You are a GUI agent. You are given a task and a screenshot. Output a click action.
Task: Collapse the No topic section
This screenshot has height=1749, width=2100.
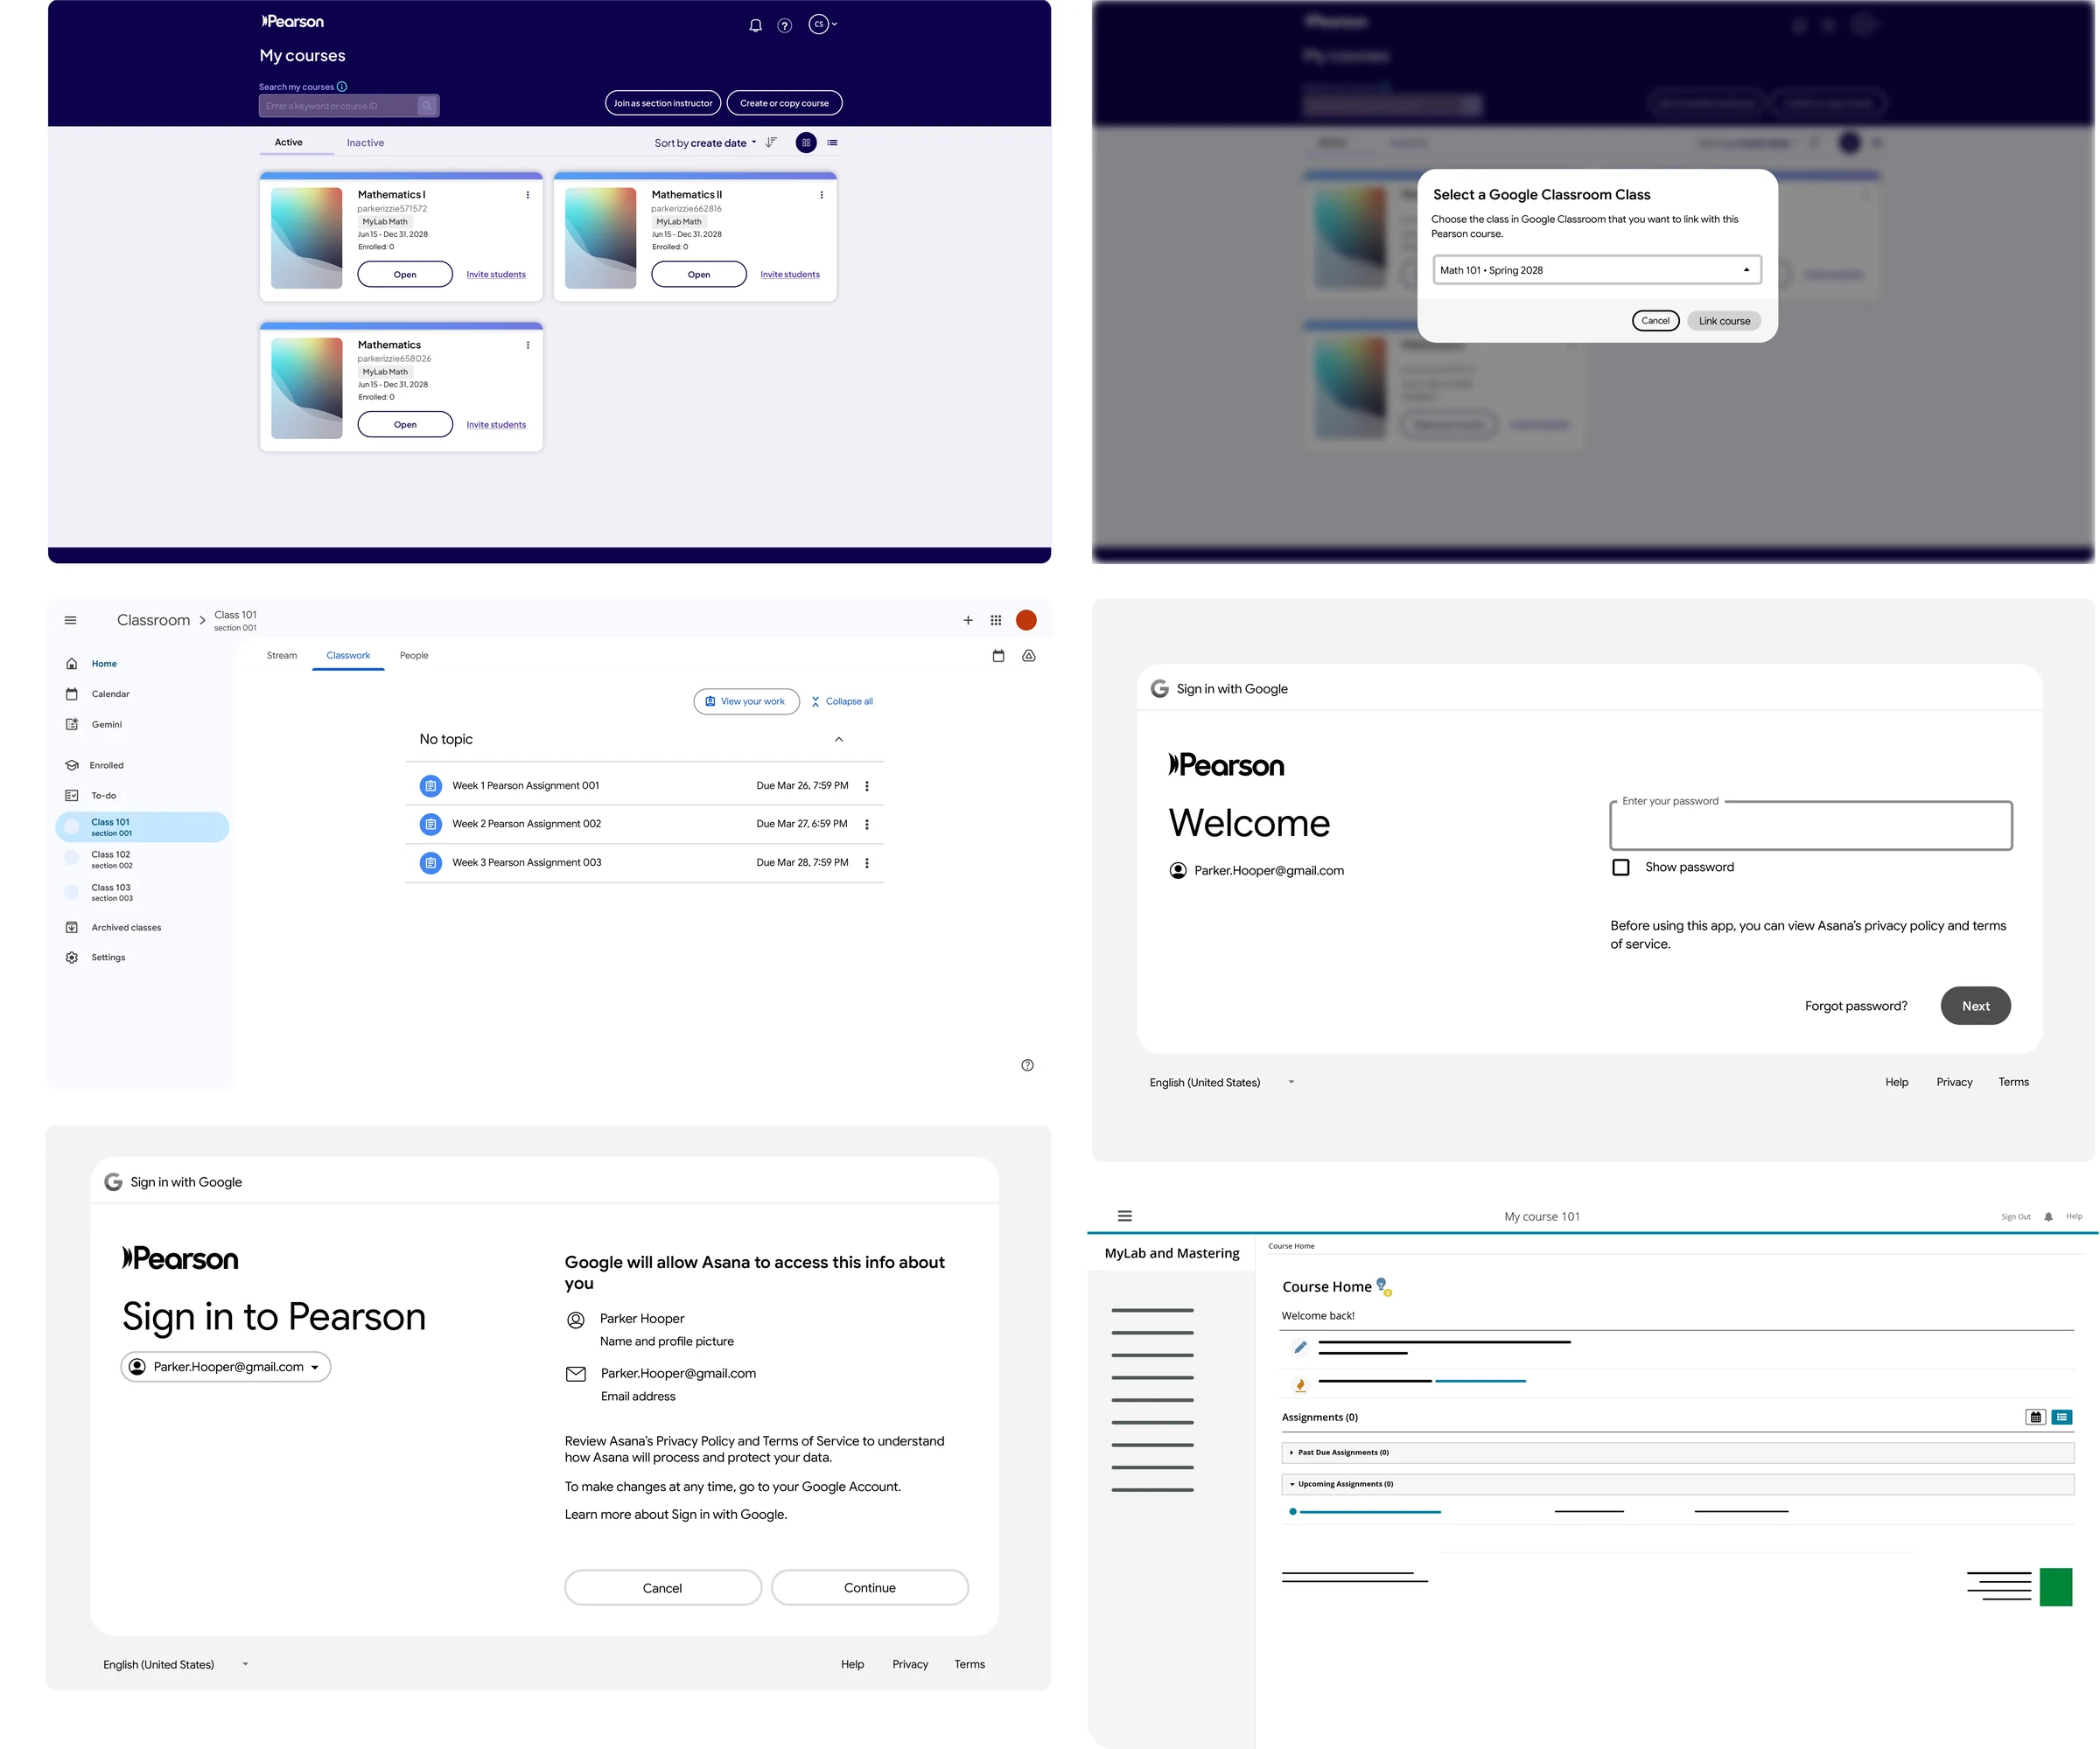tap(839, 740)
